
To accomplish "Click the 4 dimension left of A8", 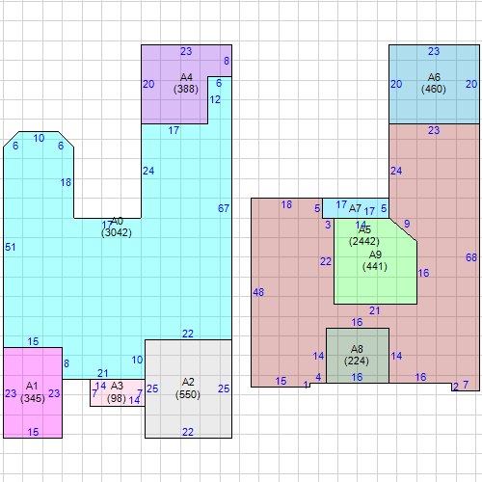I will pos(318,377).
